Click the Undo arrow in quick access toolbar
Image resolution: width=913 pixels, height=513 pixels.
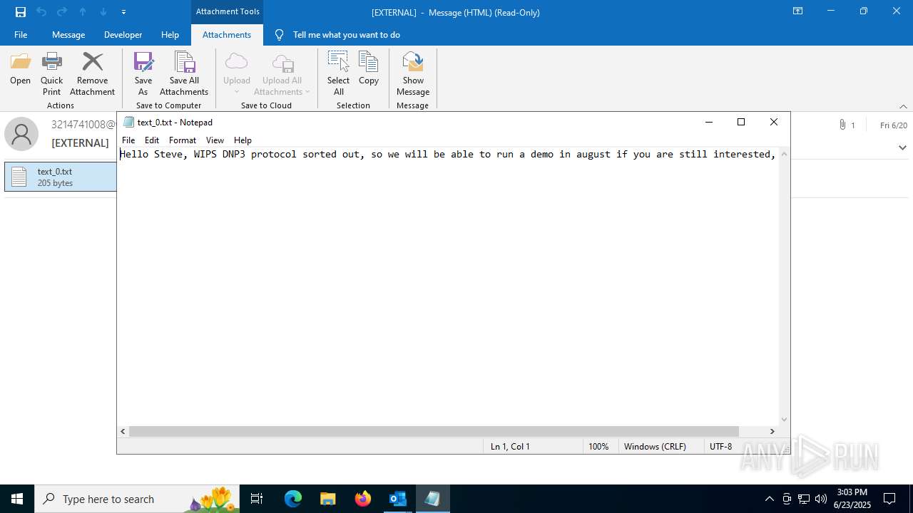point(41,12)
